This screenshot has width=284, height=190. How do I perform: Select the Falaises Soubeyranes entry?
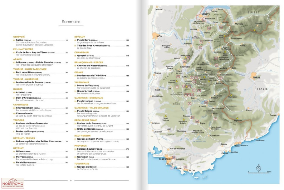tap(101, 151)
